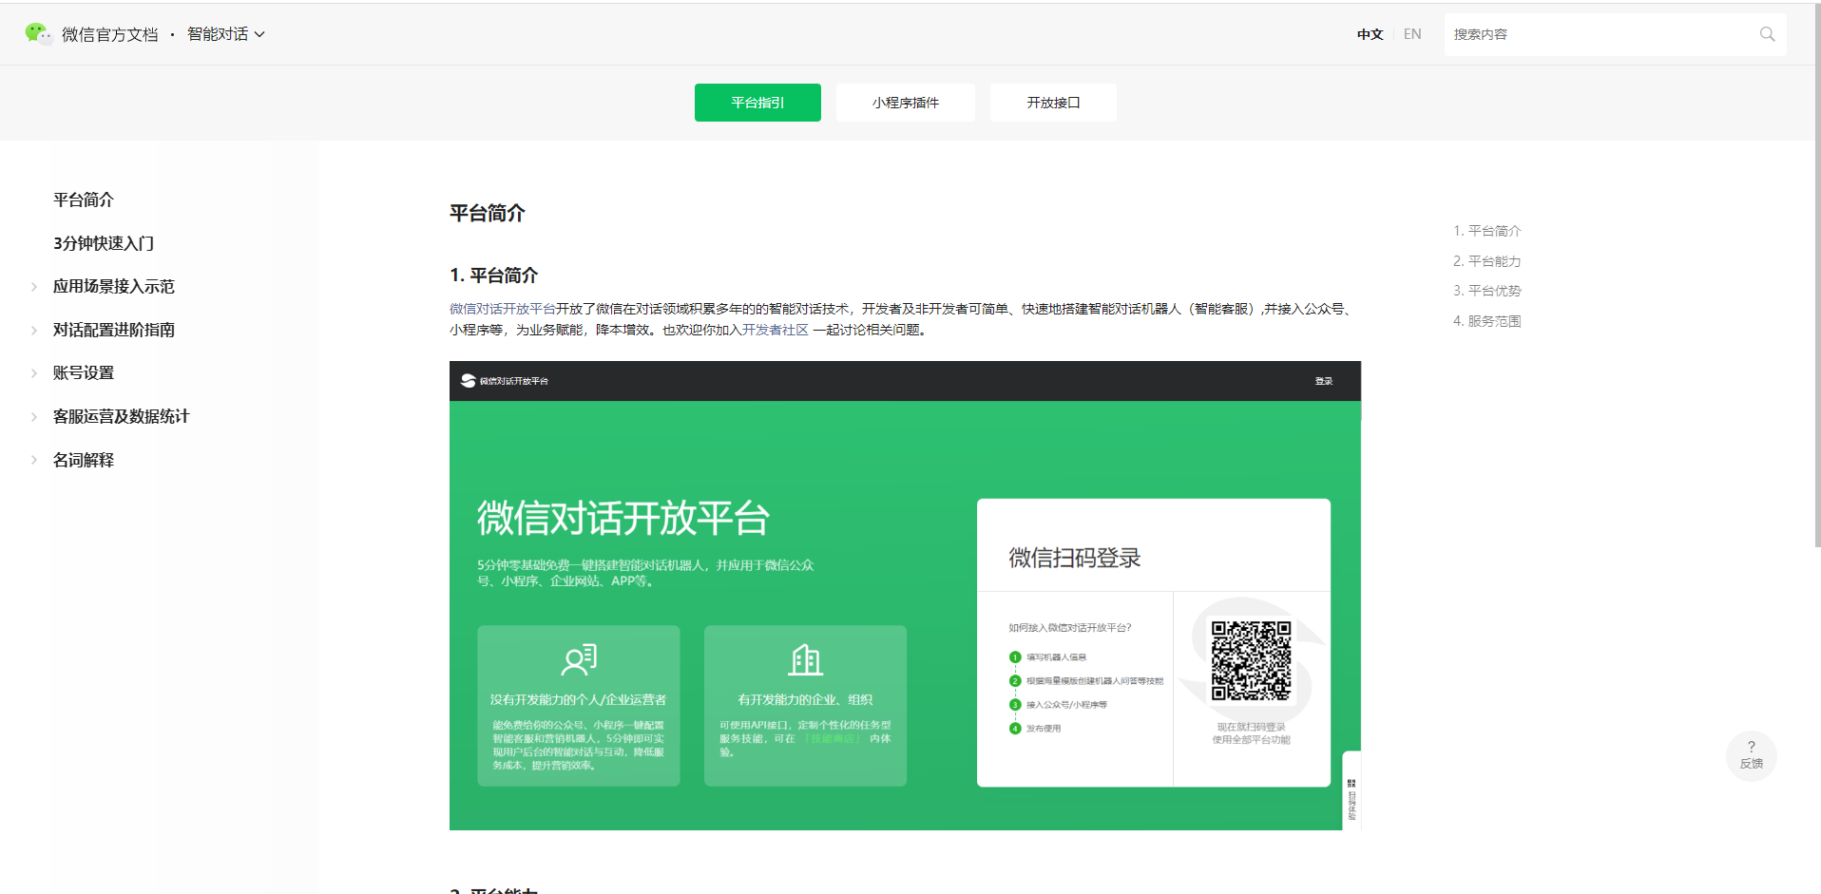Click the QR code in the image
Viewport: 1821px width, 894px height.
(x=1251, y=660)
